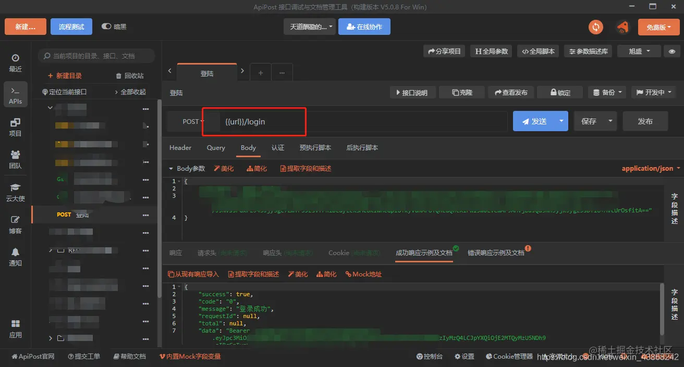The height and width of the screenshot is (367, 684).
Task: Open the 团队 team sidebar icon
Action: (x=15, y=159)
